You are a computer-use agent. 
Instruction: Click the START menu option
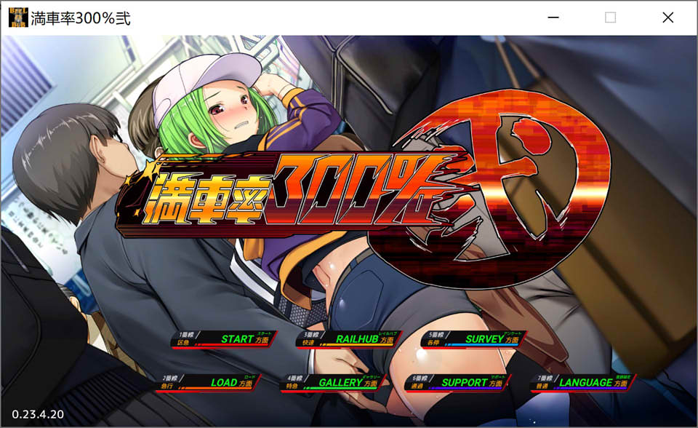click(237, 338)
